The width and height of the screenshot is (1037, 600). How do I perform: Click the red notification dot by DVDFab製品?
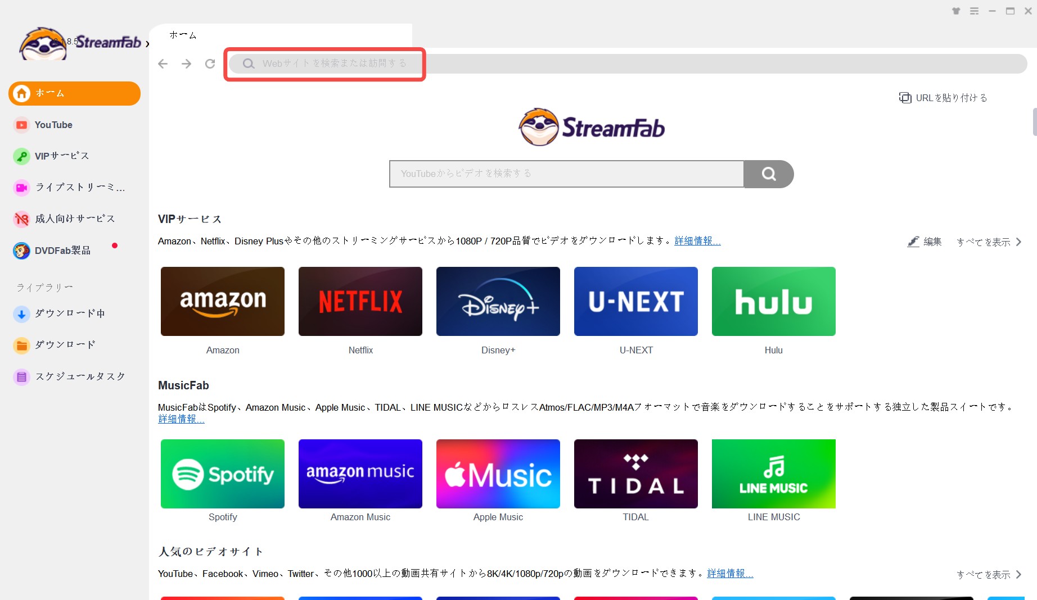(x=115, y=246)
